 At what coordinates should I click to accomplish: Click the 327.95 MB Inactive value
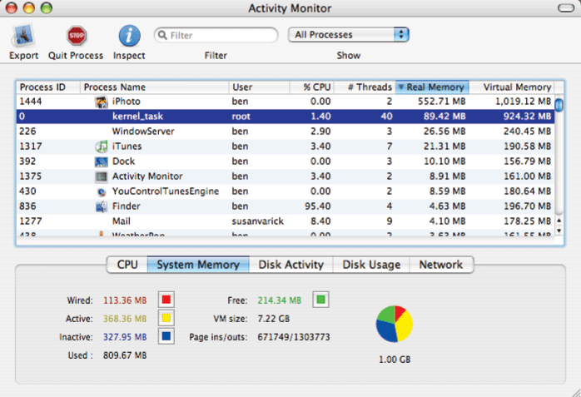coord(125,337)
